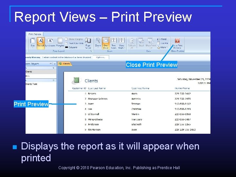Click first name Elizabeth in report
The image size is (236, 177).
(x=136, y=124)
